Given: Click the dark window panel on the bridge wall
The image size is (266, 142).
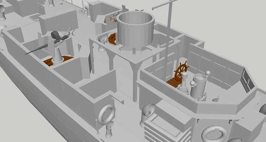Looking at the screenshot, I should click(247, 81).
